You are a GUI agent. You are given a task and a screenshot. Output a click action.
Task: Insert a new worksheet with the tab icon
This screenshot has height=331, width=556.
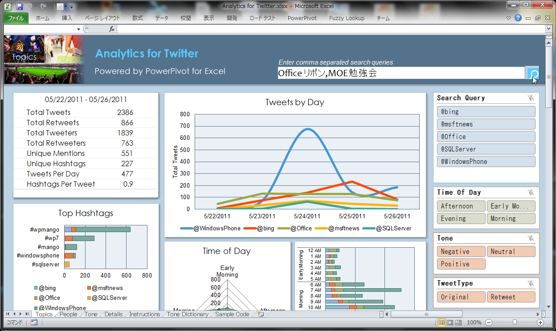[x=261, y=314]
